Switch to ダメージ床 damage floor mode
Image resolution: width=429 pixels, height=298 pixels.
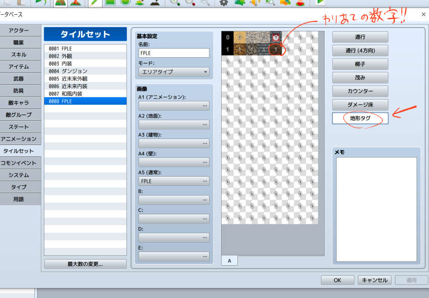tap(360, 105)
